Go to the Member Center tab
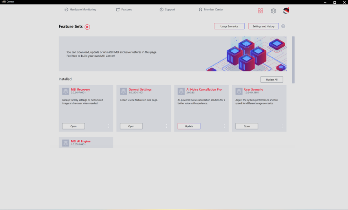Viewport: 348px width, 210px height. (211, 10)
